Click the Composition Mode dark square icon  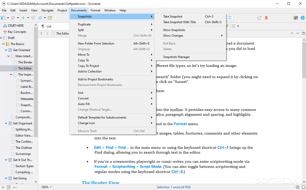(x=296, y=18)
